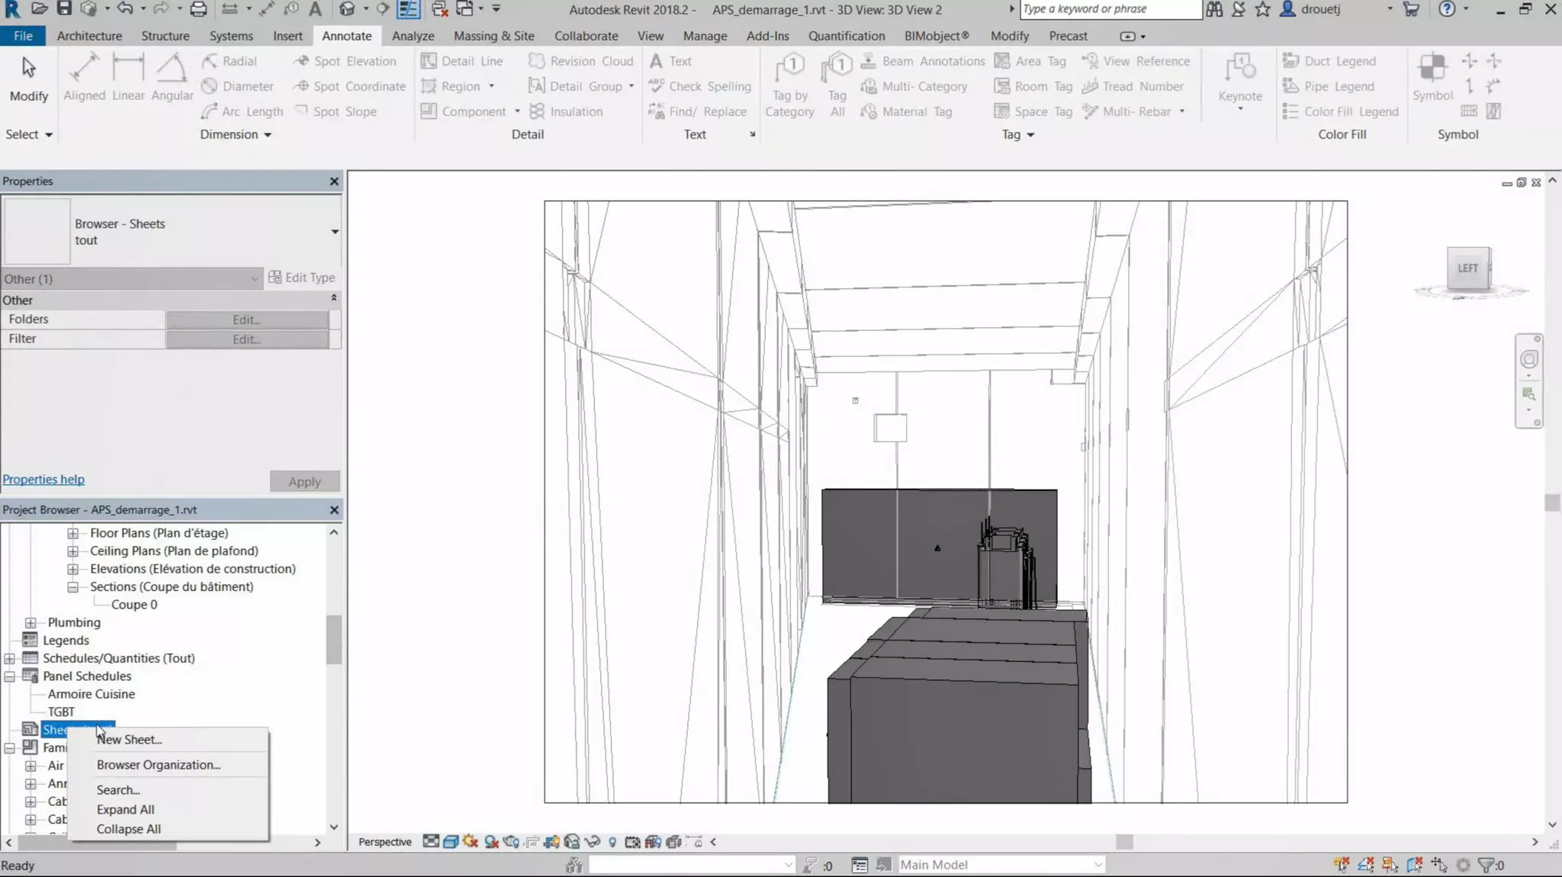The image size is (1562, 877).
Task: Click the Help question mark icon
Action: [1447, 9]
